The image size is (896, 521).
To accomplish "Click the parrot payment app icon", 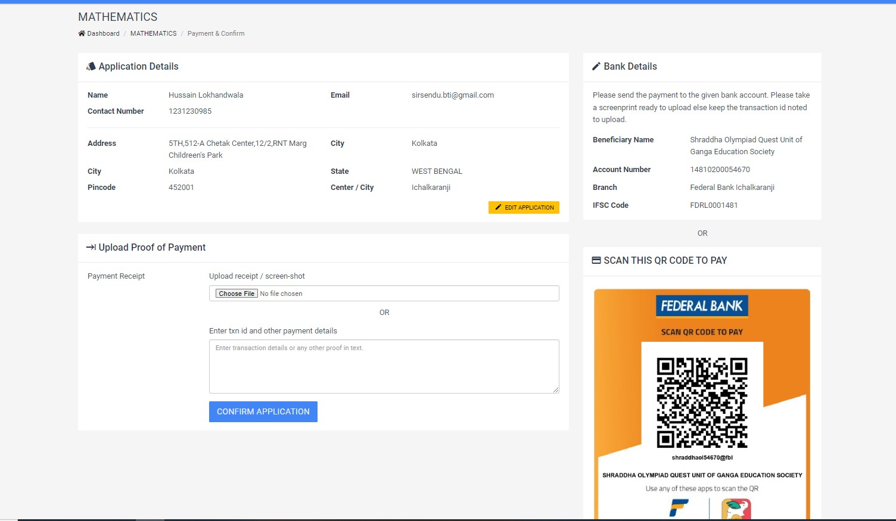I will pyautogui.click(x=736, y=510).
